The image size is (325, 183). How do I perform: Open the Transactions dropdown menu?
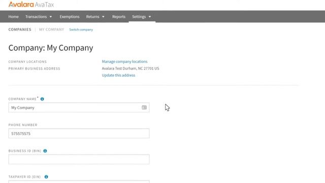(x=39, y=17)
